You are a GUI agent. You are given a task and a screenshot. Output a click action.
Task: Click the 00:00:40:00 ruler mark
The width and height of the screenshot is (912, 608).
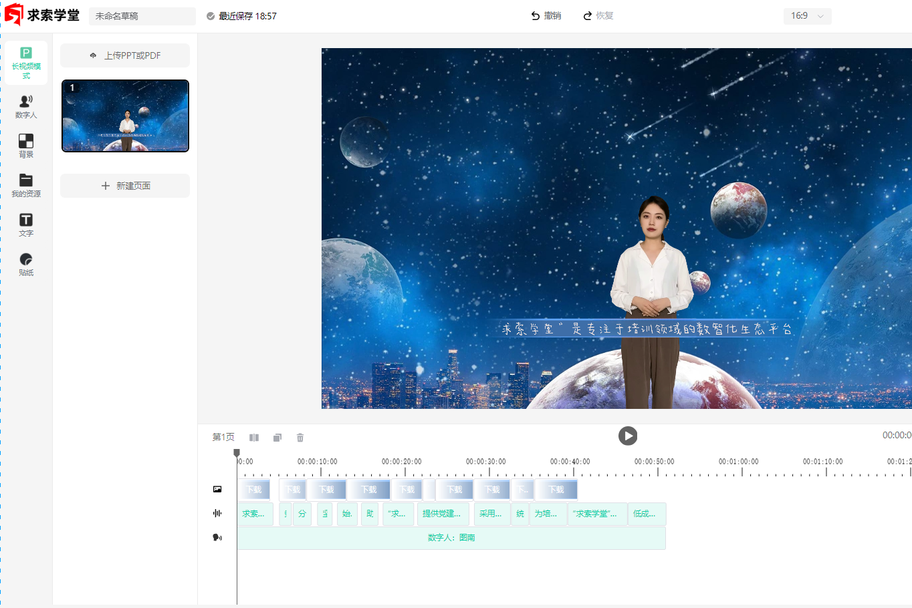(x=570, y=462)
